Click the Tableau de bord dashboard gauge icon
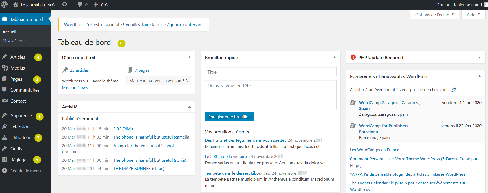Screen dimensions: 488x193 tap(5, 19)
